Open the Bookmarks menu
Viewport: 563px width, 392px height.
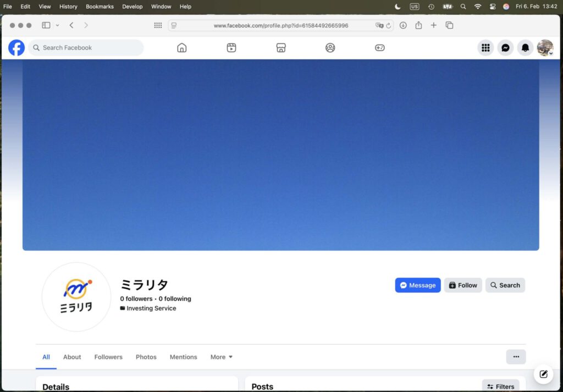click(100, 7)
